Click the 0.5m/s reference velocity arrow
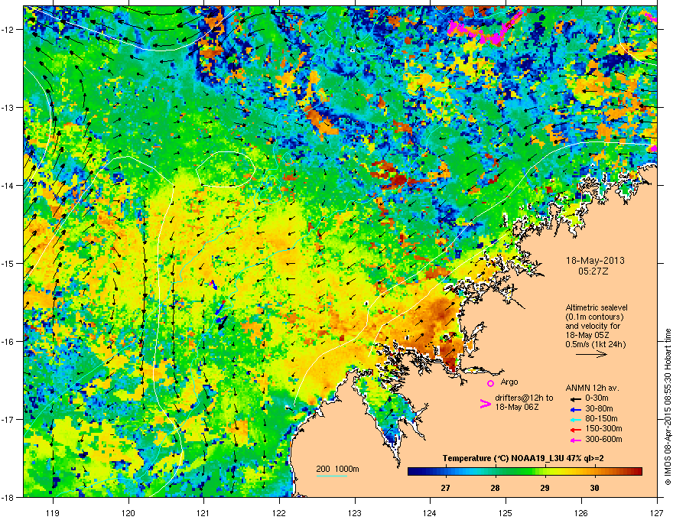Screen dimensions: 673x520 pyautogui.click(x=591, y=354)
